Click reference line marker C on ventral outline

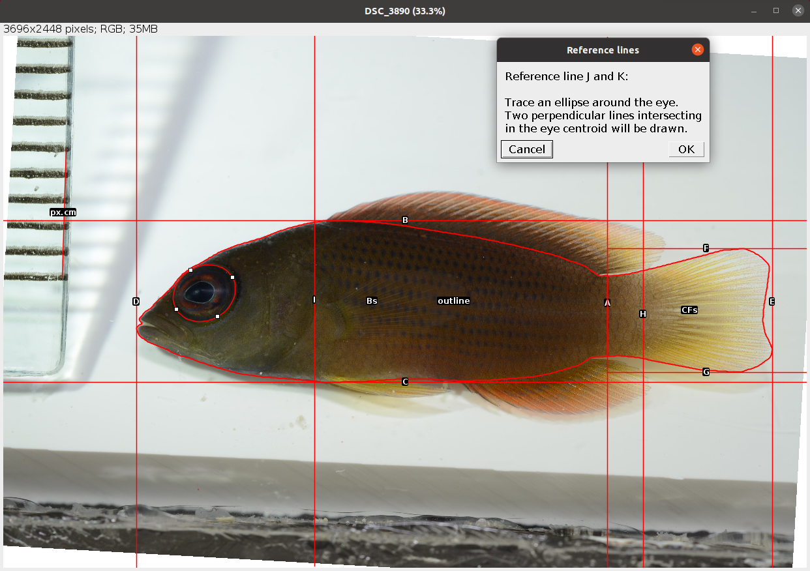[405, 381]
